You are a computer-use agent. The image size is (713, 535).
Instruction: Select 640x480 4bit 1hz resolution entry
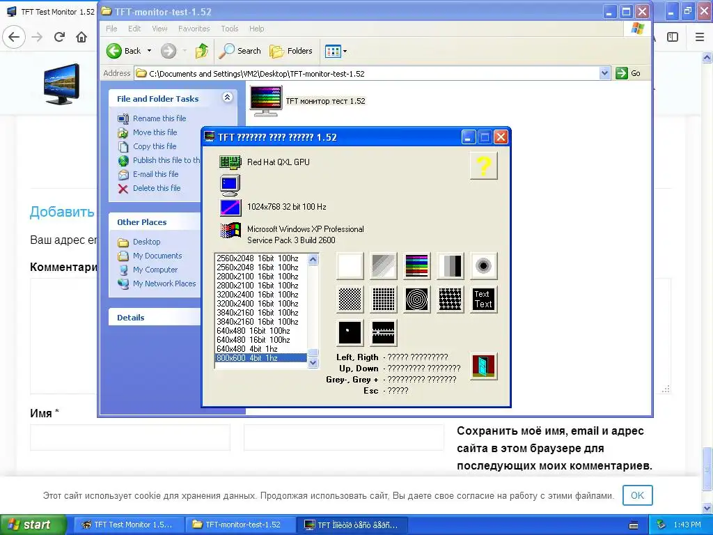pos(261,349)
